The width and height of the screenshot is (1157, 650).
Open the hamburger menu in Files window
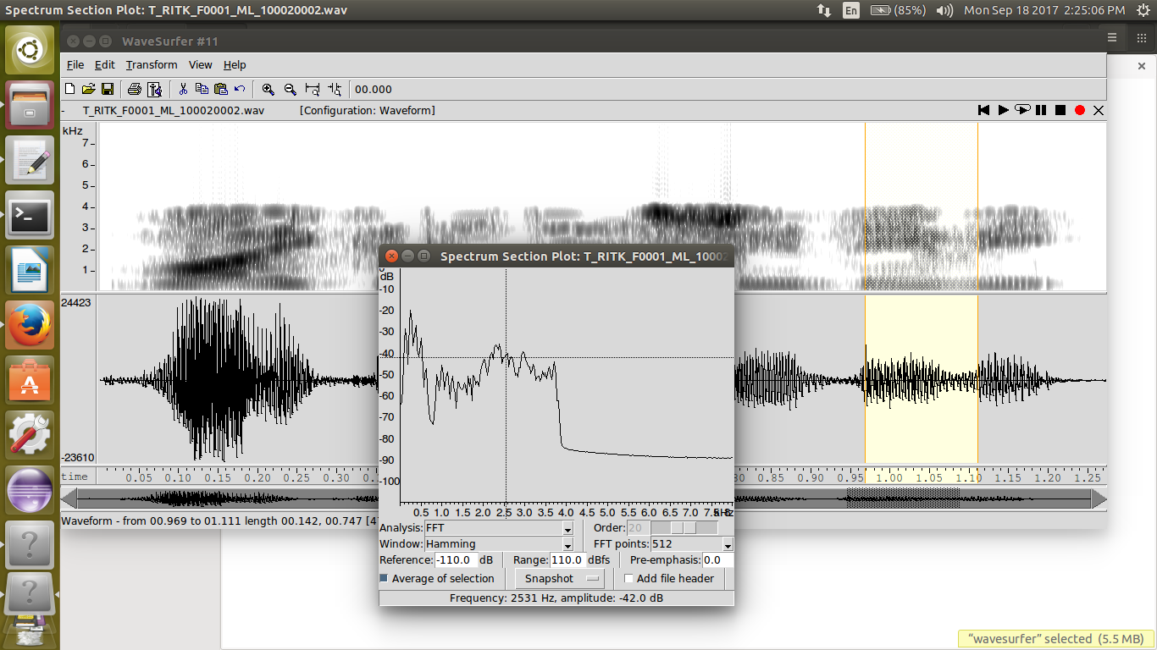(1112, 37)
